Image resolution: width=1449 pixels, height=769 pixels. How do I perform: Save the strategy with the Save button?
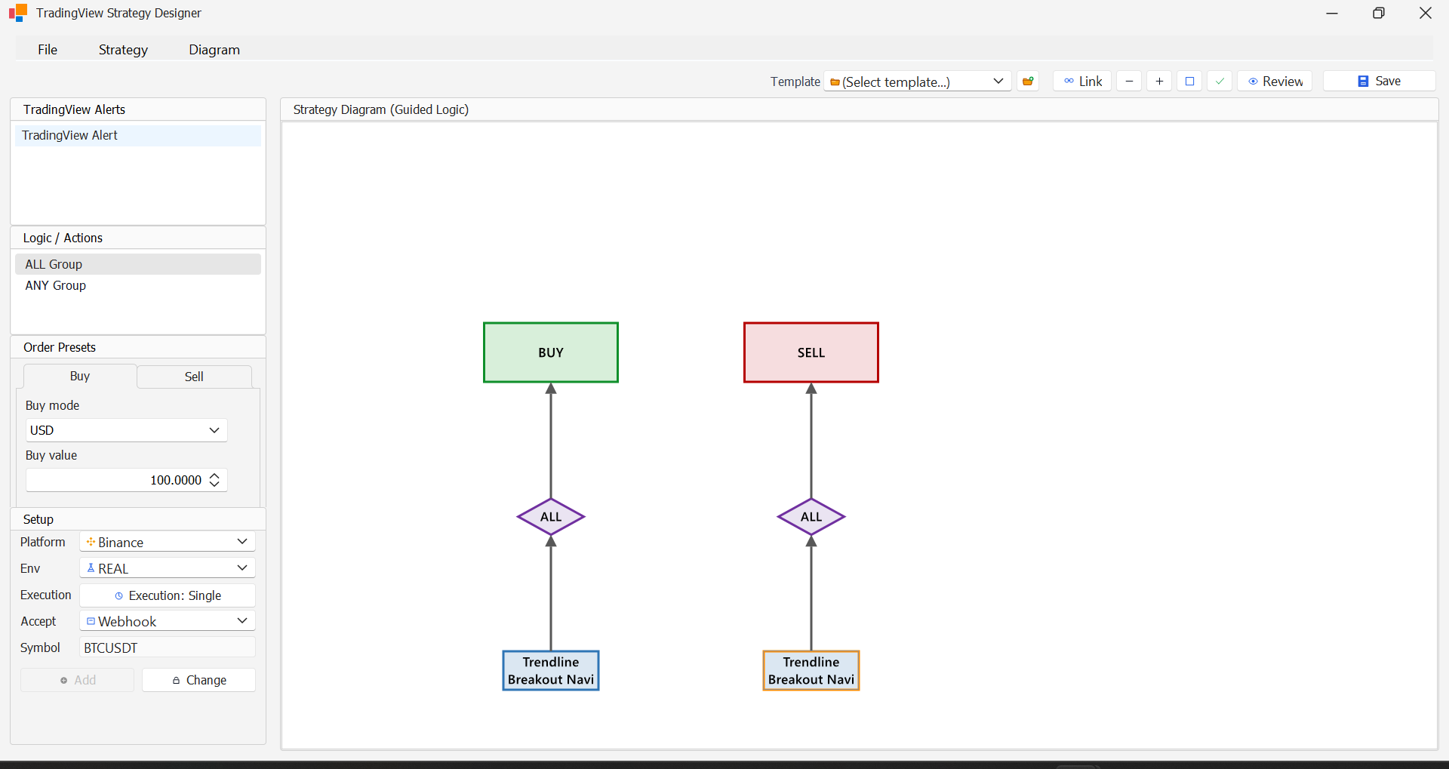(x=1379, y=82)
